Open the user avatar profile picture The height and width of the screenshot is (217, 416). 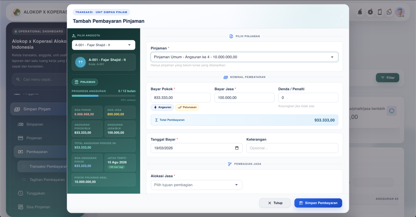(x=400, y=12)
